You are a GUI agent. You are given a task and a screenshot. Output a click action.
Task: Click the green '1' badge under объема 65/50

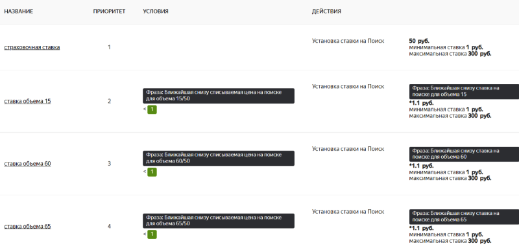pyautogui.click(x=152, y=234)
